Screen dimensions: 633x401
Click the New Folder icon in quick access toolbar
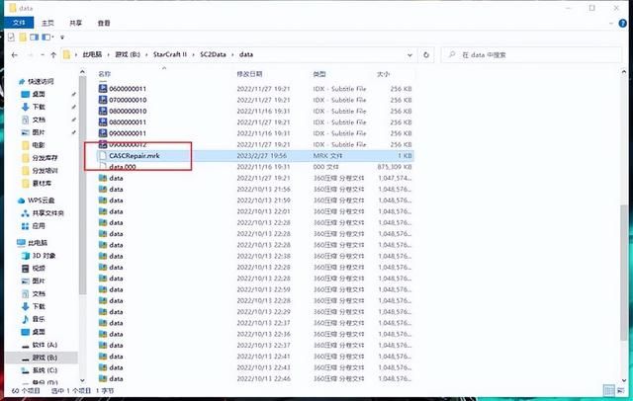23,38
